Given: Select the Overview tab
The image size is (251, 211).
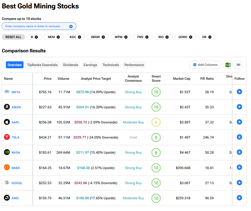Looking at the screenshot, I should [x=15, y=65].
